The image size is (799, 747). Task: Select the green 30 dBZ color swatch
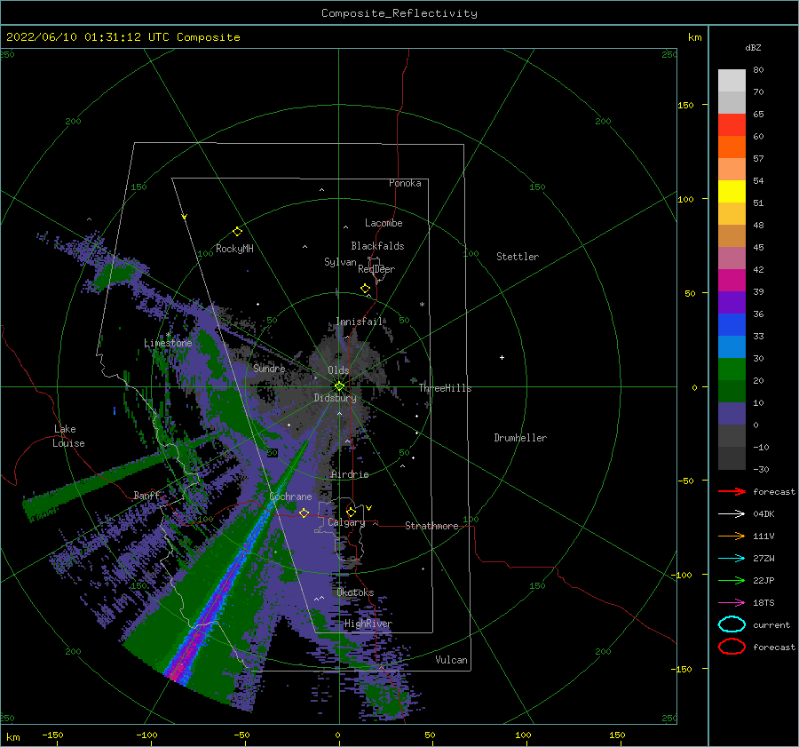pyautogui.click(x=732, y=369)
